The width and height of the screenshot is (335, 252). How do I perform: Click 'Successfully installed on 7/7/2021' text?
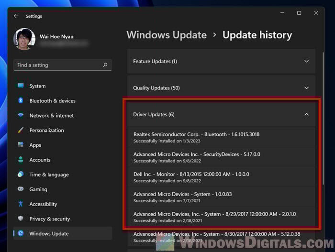[167, 201]
